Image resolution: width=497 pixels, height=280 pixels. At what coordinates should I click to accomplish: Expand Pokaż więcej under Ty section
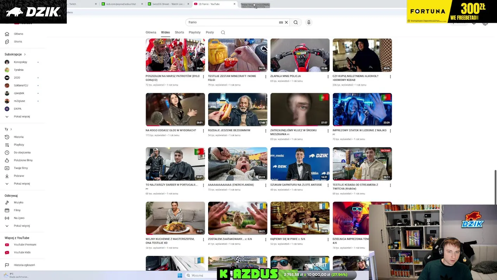pos(22,184)
